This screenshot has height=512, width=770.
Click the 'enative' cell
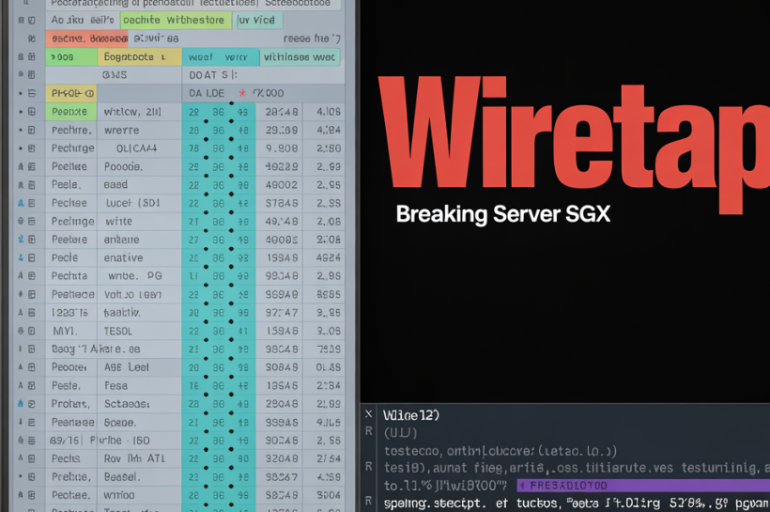[x=123, y=258]
